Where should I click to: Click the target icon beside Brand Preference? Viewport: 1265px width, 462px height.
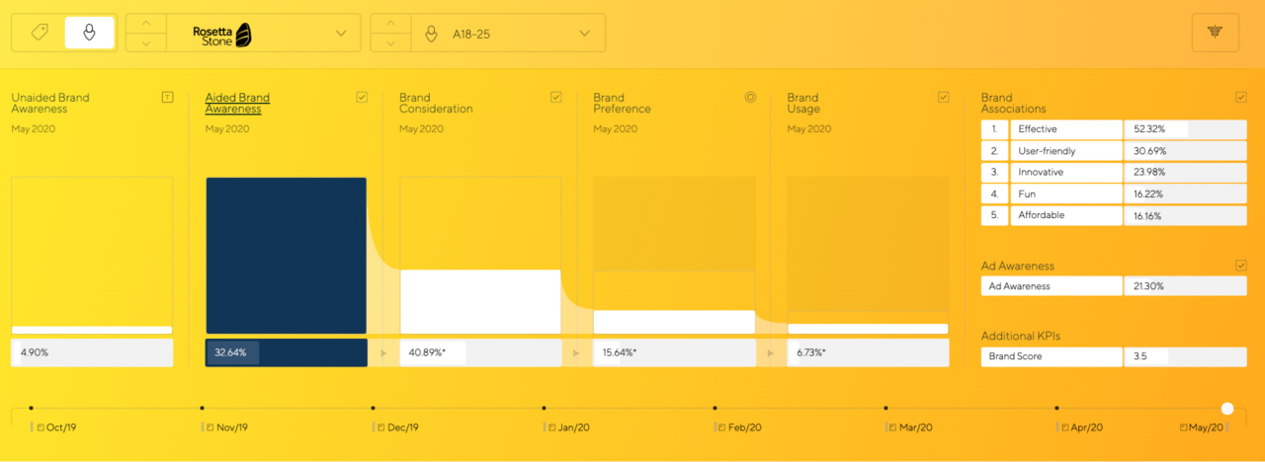[x=749, y=97]
